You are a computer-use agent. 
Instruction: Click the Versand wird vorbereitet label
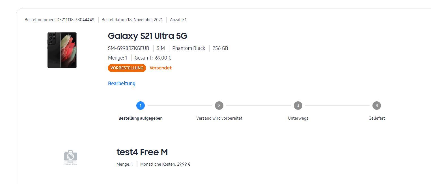219,118
